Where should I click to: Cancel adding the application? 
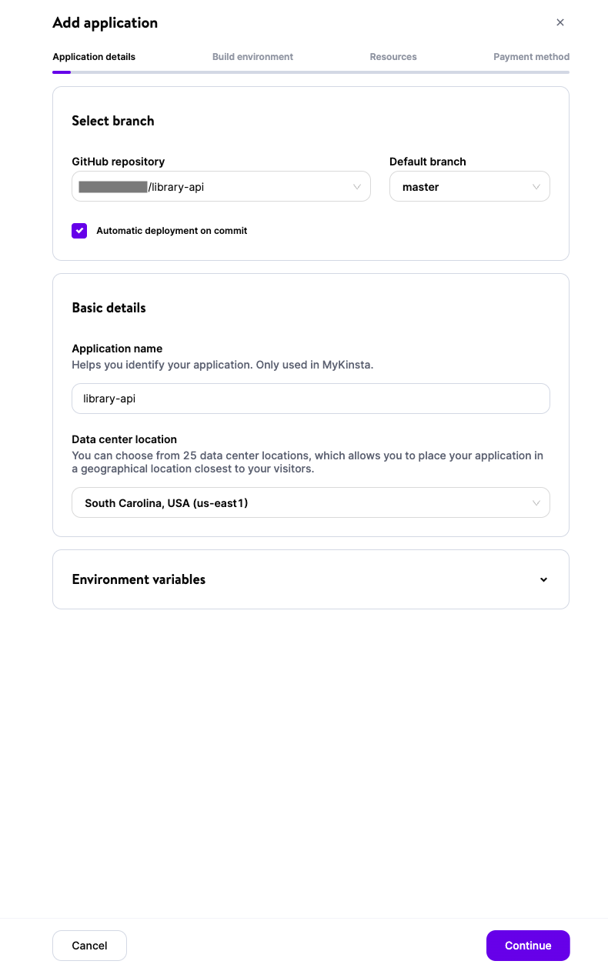pyautogui.click(x=89, y=945)
